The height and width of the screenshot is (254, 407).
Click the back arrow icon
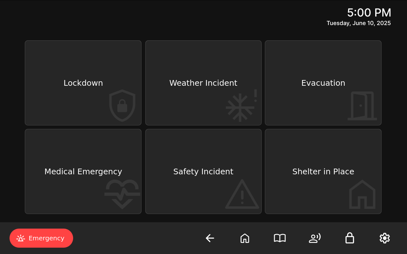210,238
